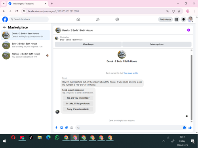Go back in browser history
The height and width of the screenshot is (148, 198).
coord(4,11)
